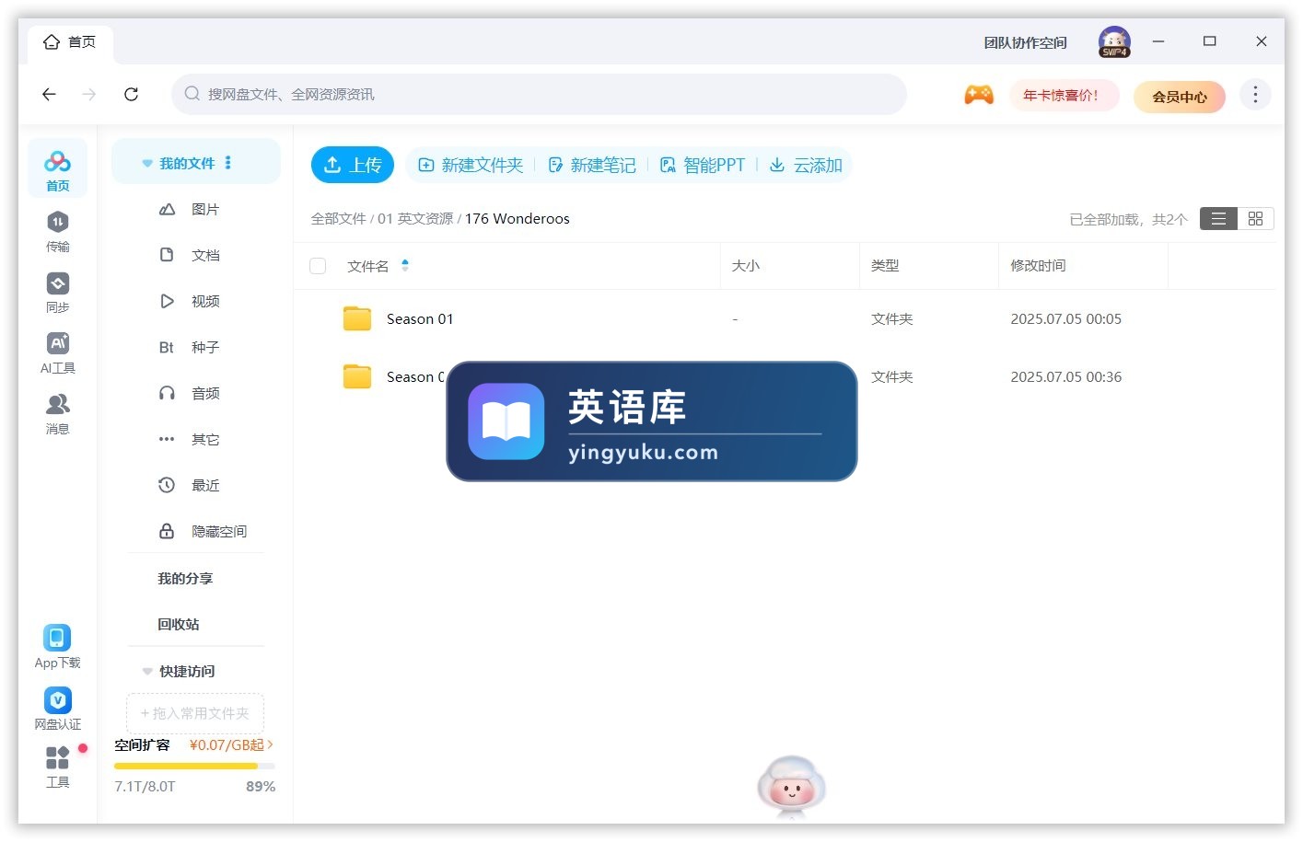The image size is (1303, 842).
Task: Collapse the 我的文件 tree arrow
Action: click(x=147, y=164)
